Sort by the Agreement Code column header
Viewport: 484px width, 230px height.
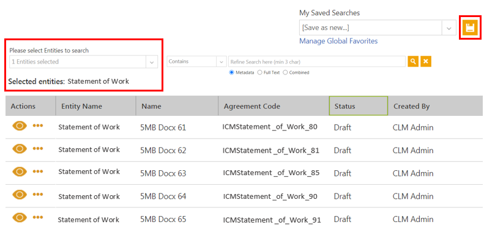click(274, 106)
